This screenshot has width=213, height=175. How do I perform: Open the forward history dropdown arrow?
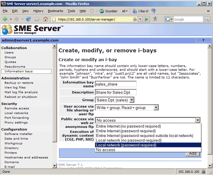(x=22, y=19)
